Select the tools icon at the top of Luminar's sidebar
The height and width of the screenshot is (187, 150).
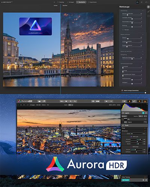tap(148, 7)
